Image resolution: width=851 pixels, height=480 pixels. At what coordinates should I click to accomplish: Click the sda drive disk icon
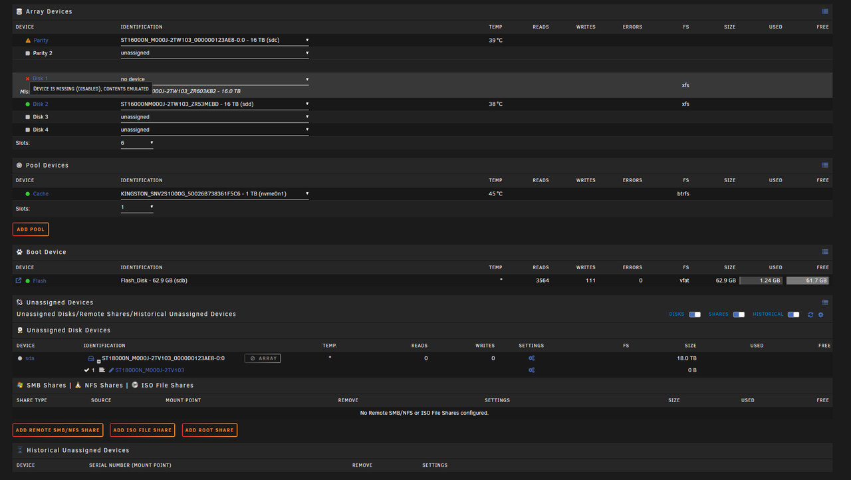click(x=91, y=358)
